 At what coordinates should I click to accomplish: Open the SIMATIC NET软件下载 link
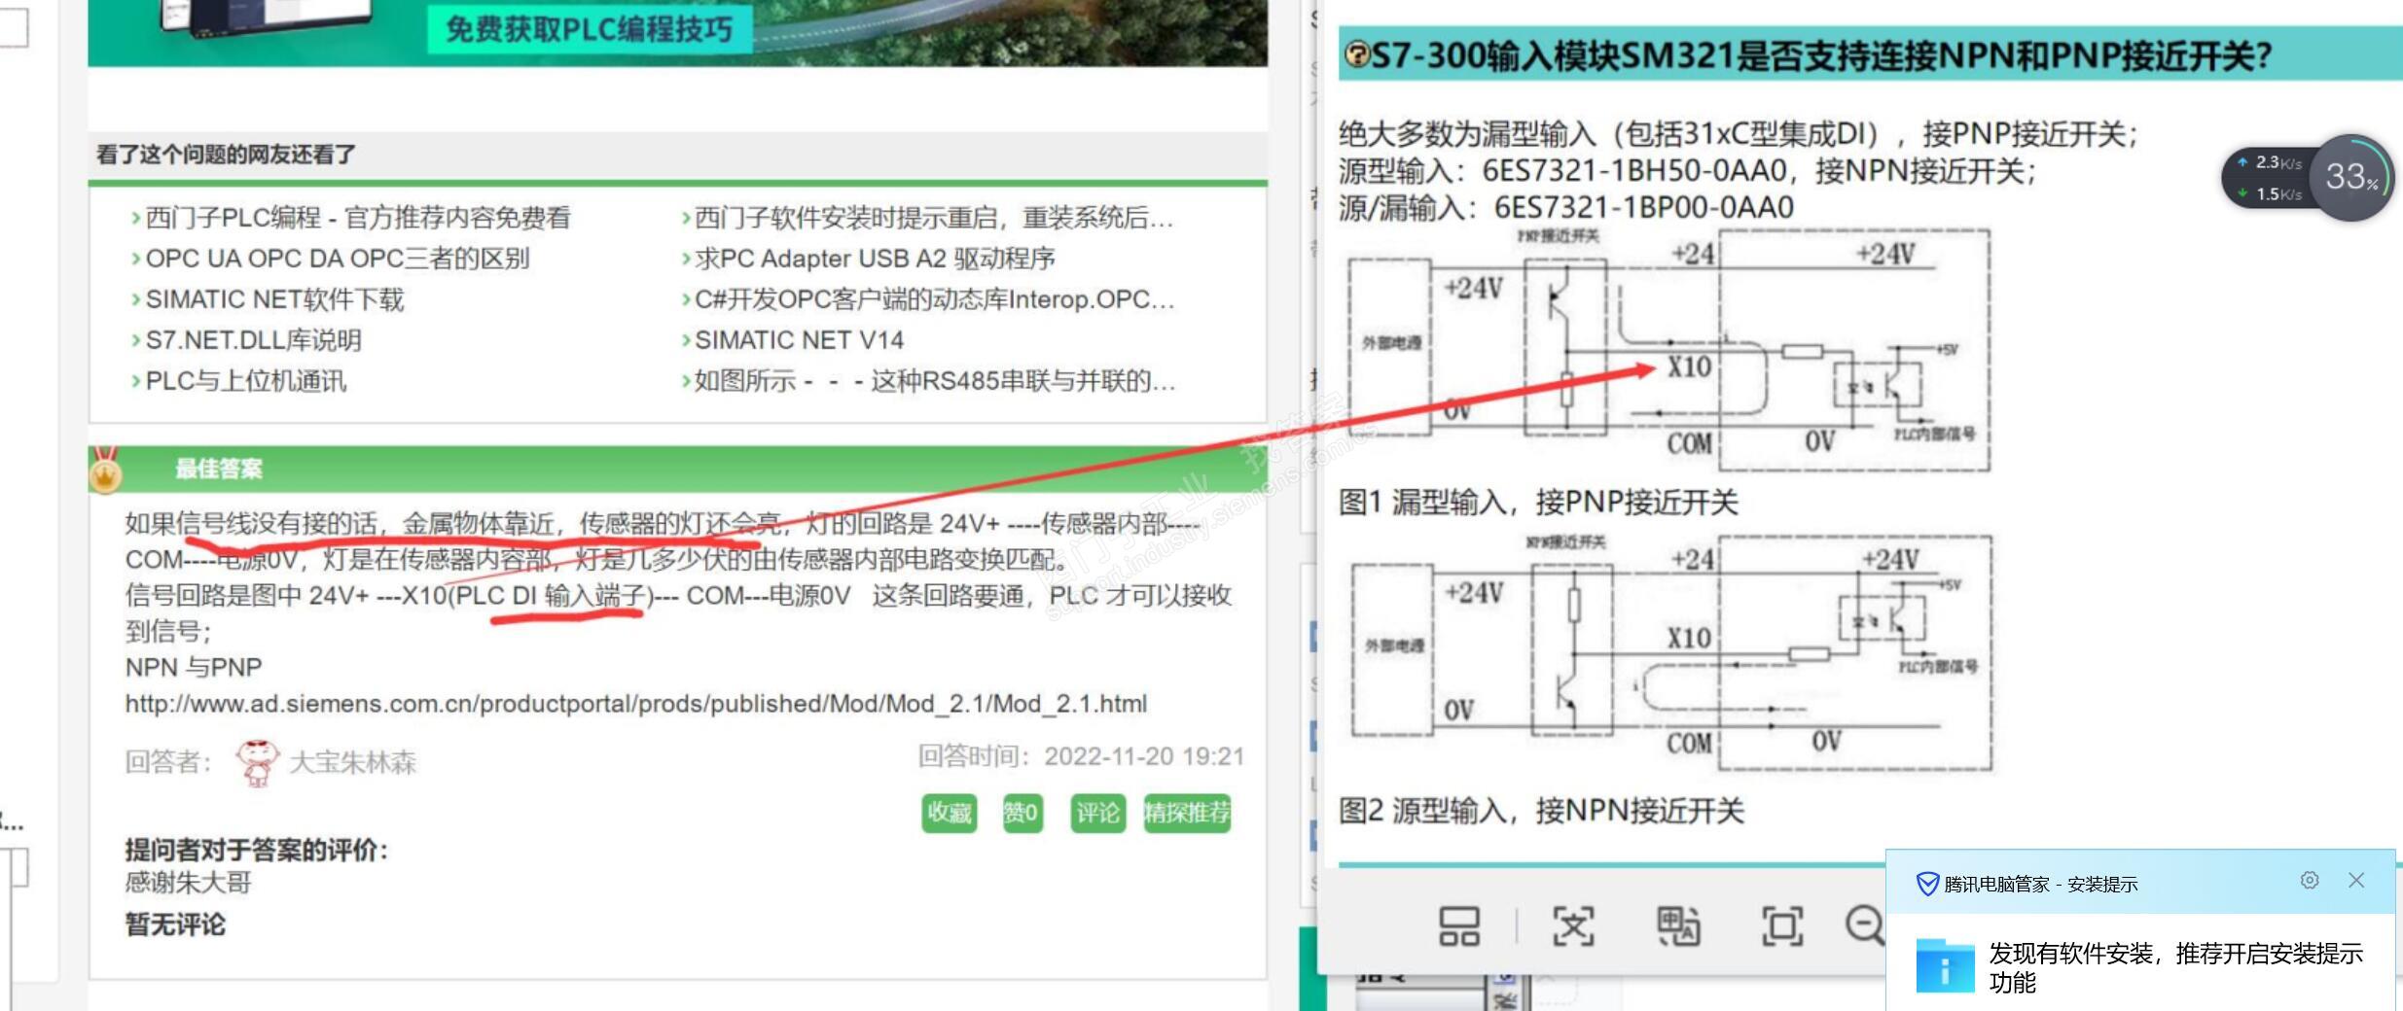coord(274,299)
